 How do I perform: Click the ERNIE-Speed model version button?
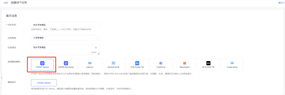coord(44,83)
